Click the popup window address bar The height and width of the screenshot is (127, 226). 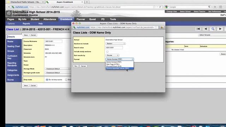coord(116,28)
